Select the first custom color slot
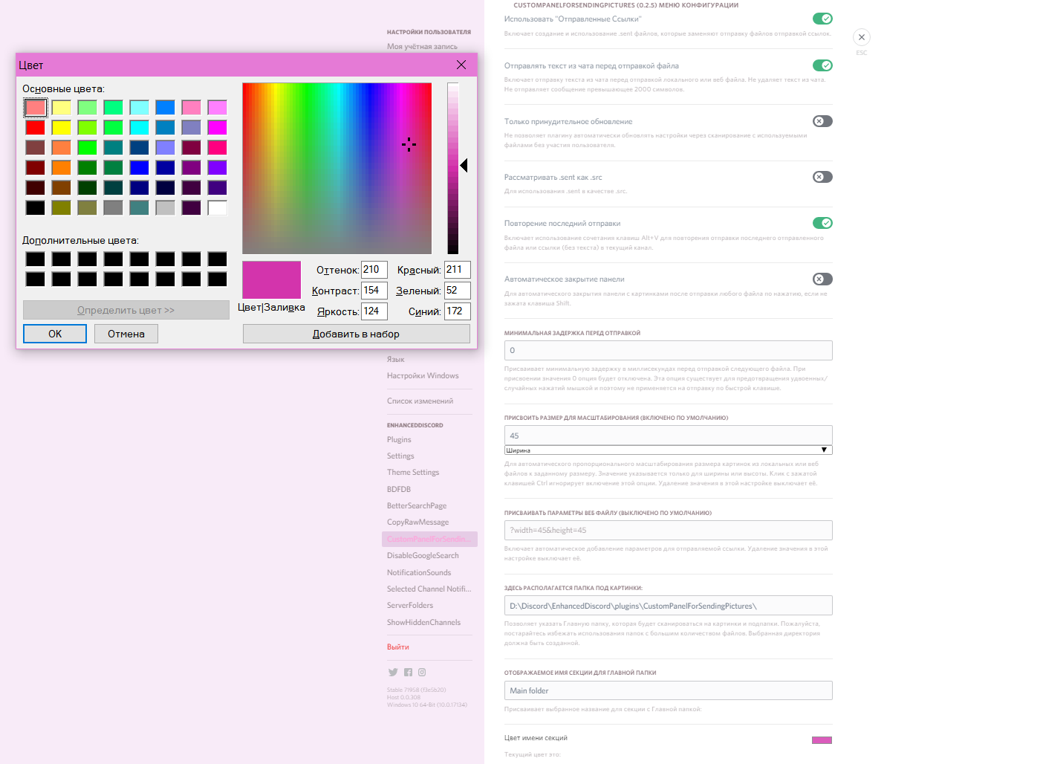1043x764 pixels. [x=36, y=259]
